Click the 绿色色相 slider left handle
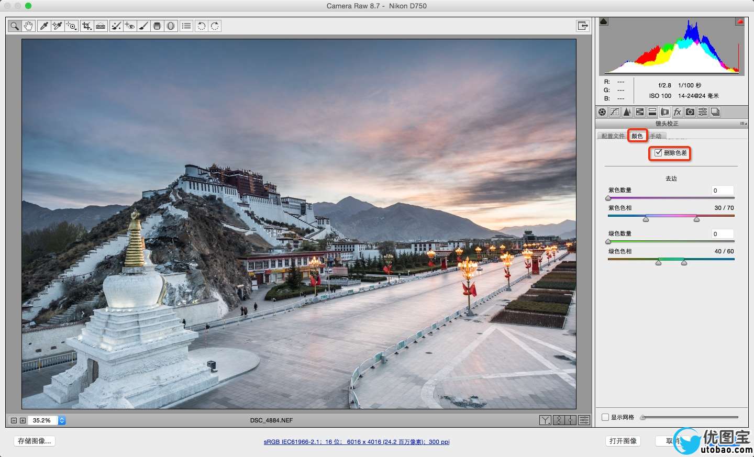Screen dimensions: 754x457 click(658, 263)
